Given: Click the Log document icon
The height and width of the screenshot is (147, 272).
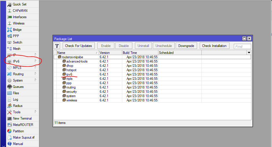Looking at the screenshot, I should 10,99.
